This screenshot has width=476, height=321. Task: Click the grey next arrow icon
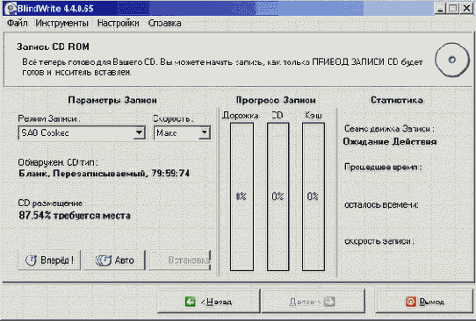(329, 302)
